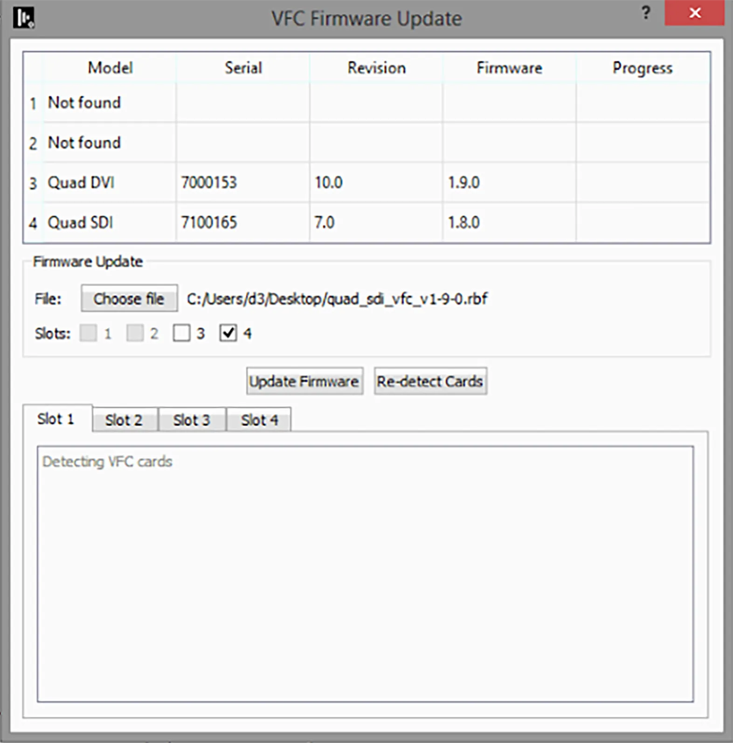Close the VFC Firmware Update window
The image size is (733, 743).
[x=694, y=13]
